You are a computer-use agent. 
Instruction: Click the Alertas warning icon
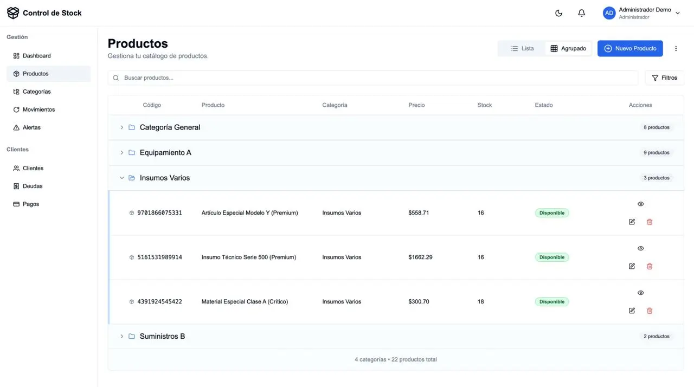click(x=16, y=127)
